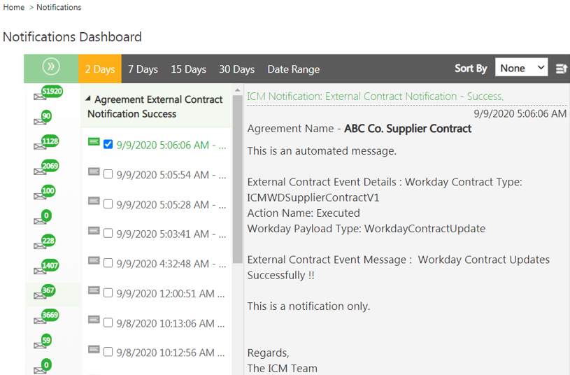Collapse Agreement External Contract Notification Success group
570x375 pixels.
pyautogui.click(x=89, y=99)
